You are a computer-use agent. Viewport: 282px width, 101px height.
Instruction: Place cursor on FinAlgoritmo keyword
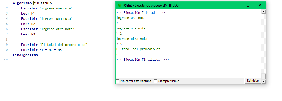tap(25, 55)
